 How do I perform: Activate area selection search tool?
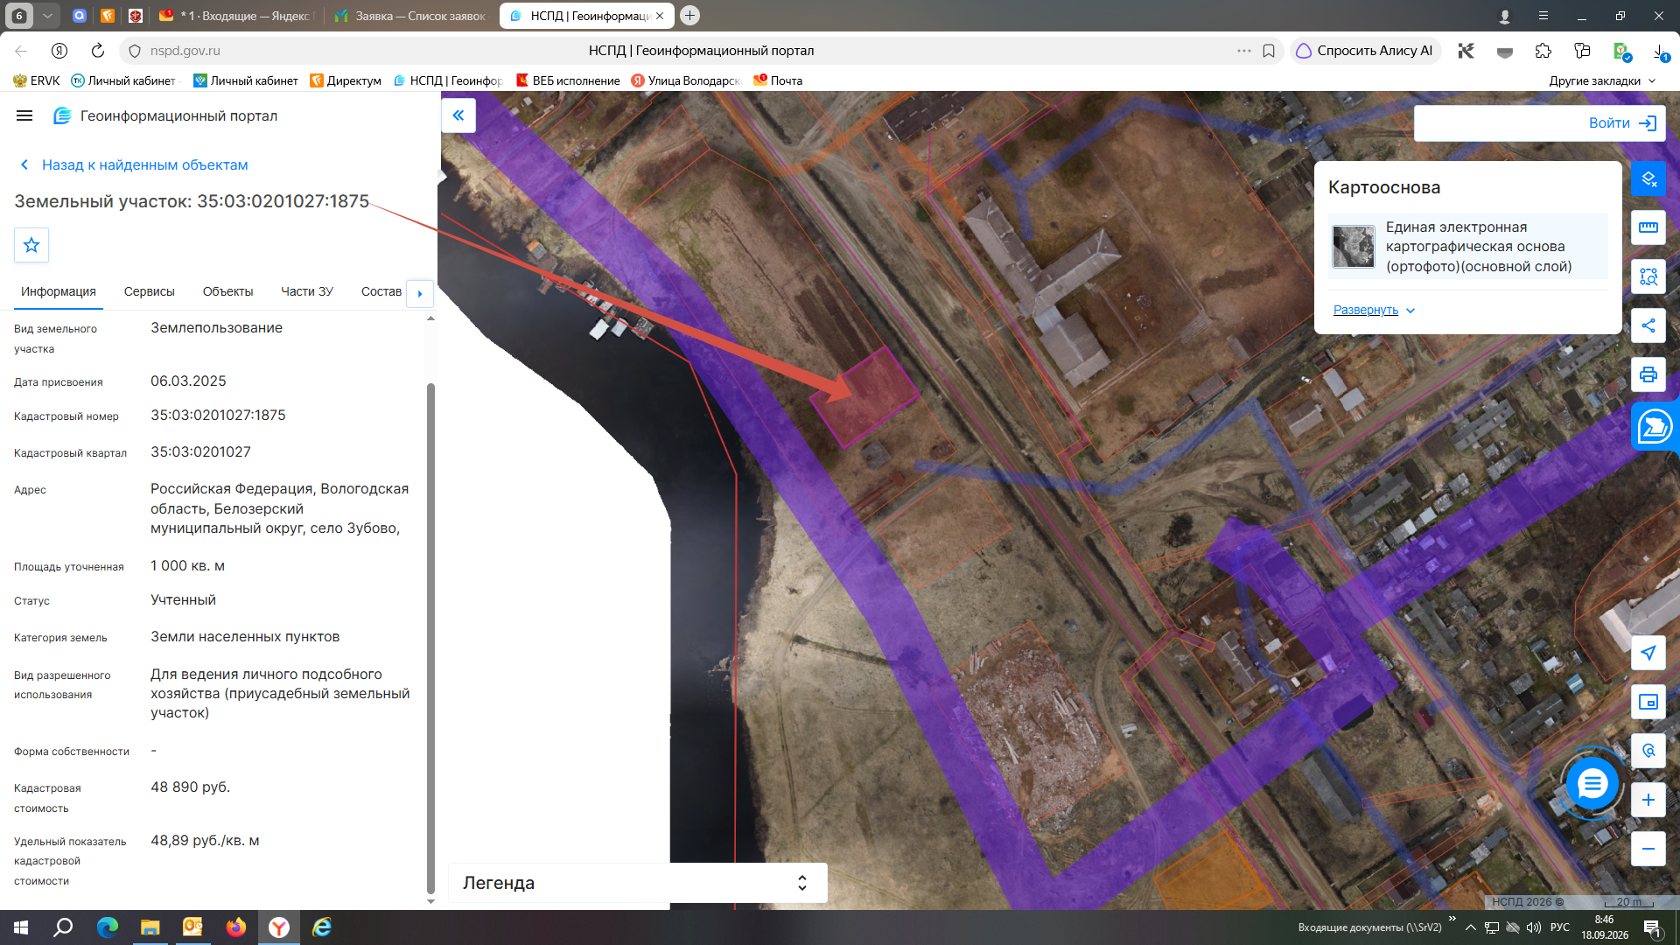click(x=1648, y=276)
